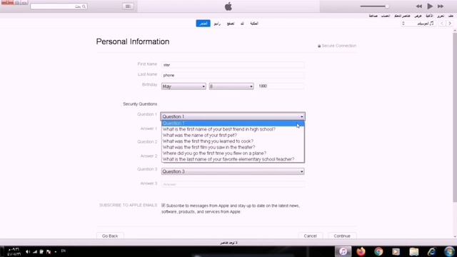Click the birthday year field showing 1990
Screen dimensions: 457x257
point(281,86)
